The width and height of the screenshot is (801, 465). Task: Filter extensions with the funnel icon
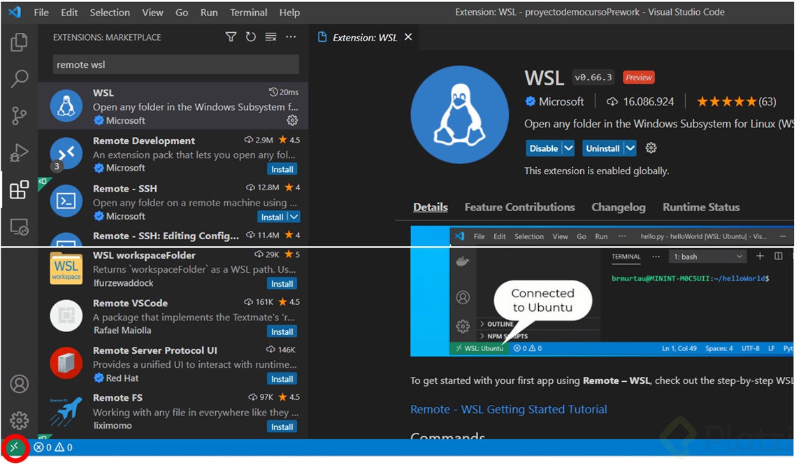click(x=231, y=37)
